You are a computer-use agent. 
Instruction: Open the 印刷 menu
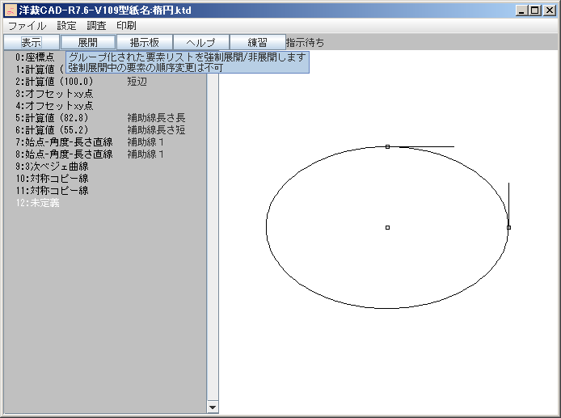(x=126, y=26)
